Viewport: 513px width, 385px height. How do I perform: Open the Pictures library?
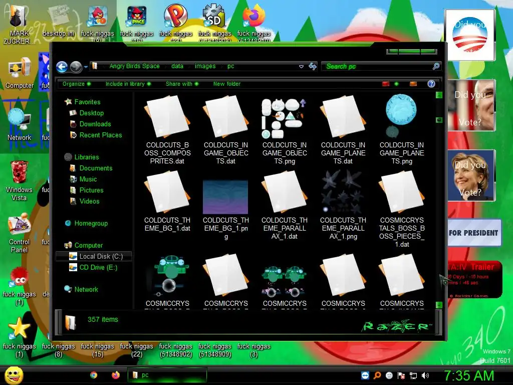coord(91,190)
